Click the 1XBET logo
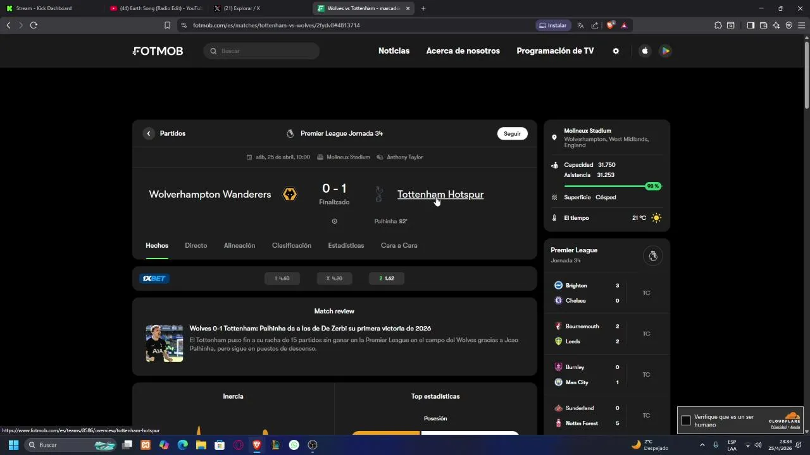 pyautogui.click(x=154, y=278)
